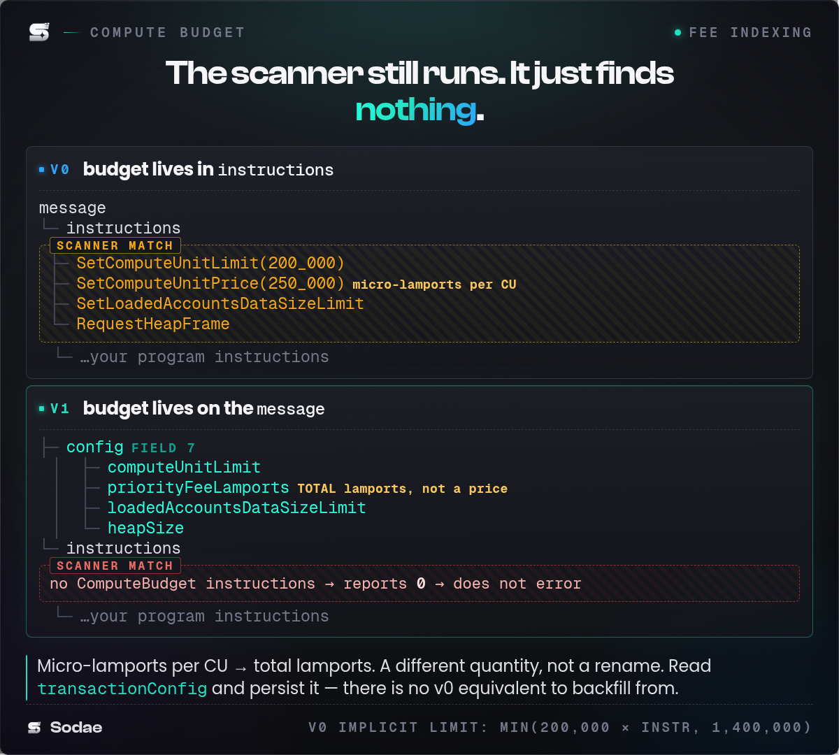
Task: Click the transactionConfig code link
Action: (x=122, y=689)
